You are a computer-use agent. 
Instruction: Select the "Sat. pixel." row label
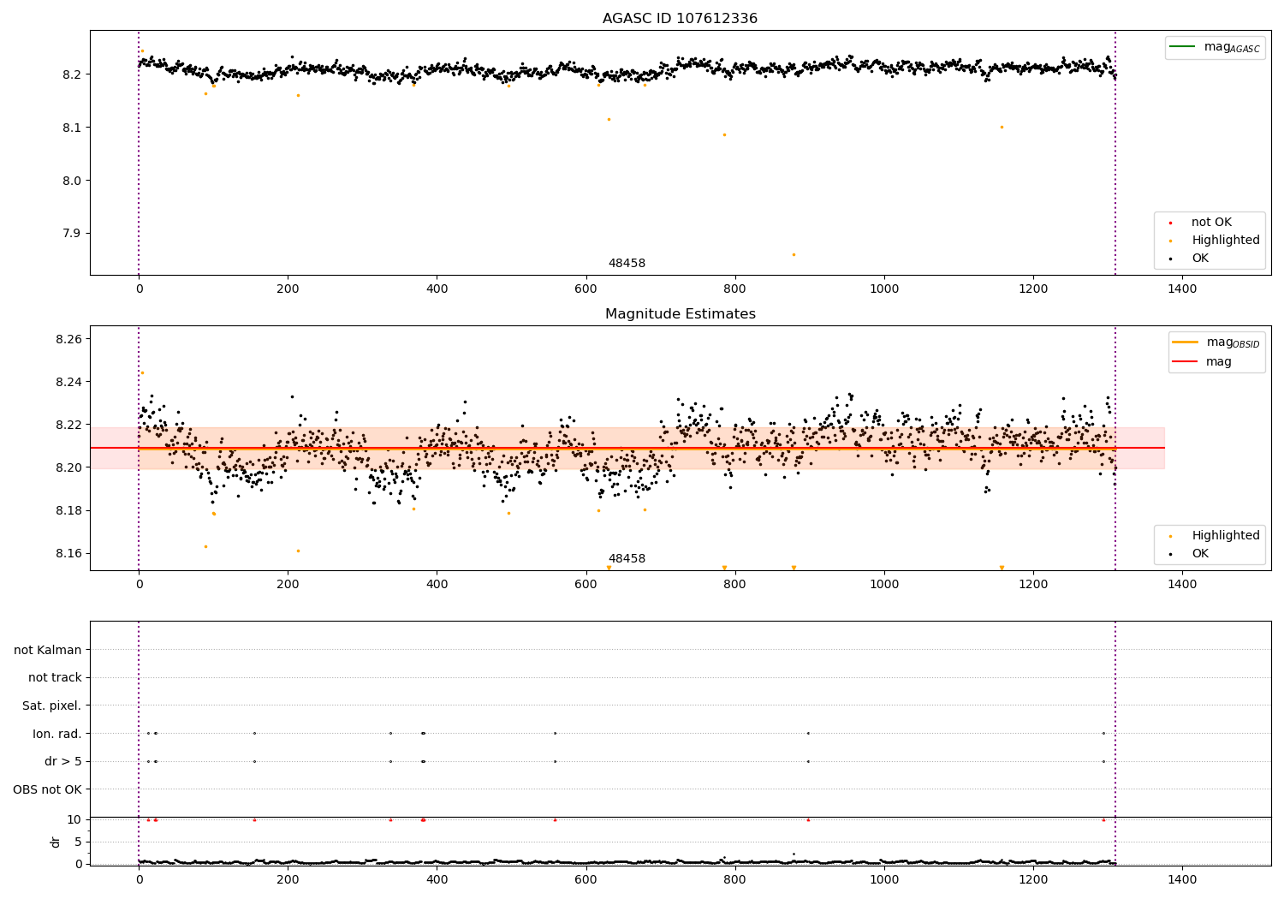tap(52, 706)
